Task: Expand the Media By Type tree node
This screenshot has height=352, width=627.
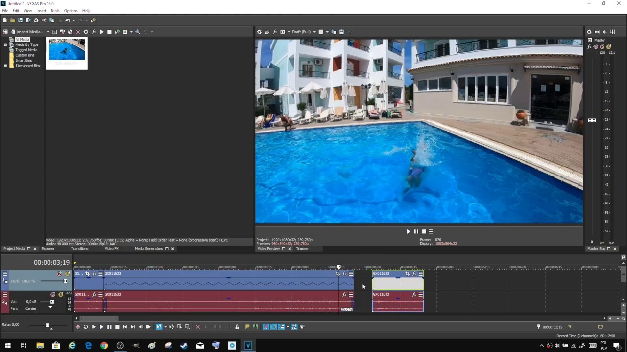Action: tap(5, 44)
